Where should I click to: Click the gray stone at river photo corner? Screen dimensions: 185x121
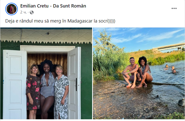pyautogui.click(x=181, y=102)
